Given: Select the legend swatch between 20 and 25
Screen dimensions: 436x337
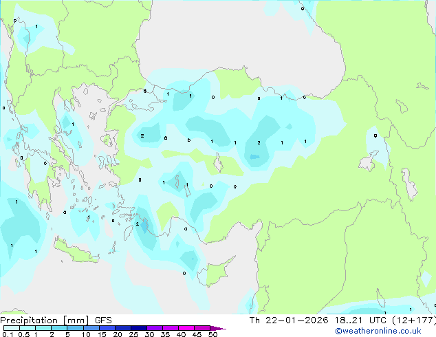Looking at the screenshot, I should 123,328.
